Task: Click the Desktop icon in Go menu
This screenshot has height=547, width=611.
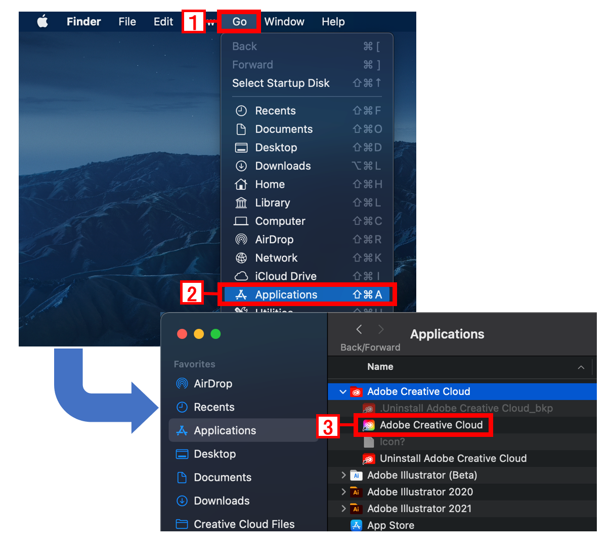Action: [241, 147]
